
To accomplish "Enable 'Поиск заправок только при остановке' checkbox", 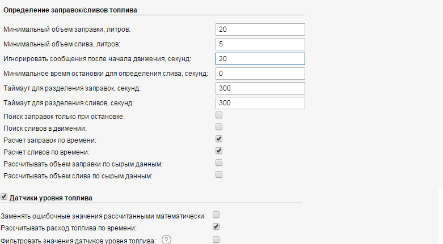I will pos(219,115).
